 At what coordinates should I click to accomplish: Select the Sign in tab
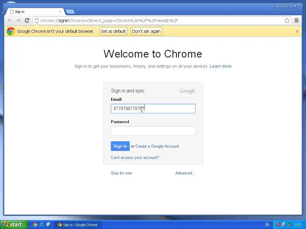point(35,12)
